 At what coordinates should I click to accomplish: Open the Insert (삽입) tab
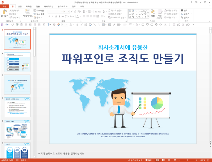[x=20, y=6]
